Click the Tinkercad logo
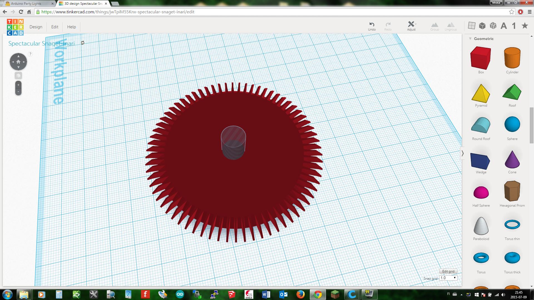This screenshot has width=534, height=300. click(x=15, y=27)
